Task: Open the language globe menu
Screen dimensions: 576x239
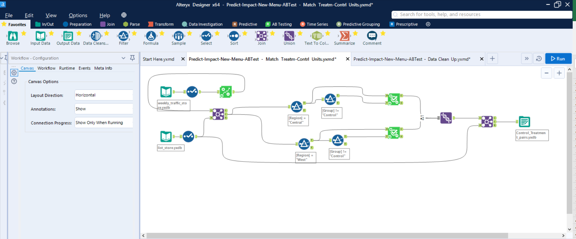Action: coord(124,15)
